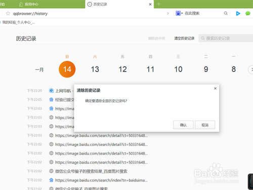Click the magnifier icon in 搜索历史记录 field
253x190 pixels.
(x=203, y=39)
